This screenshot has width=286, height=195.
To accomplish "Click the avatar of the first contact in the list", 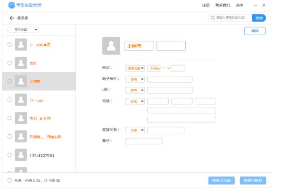I will pyautogui.click(x=21, y=45).
